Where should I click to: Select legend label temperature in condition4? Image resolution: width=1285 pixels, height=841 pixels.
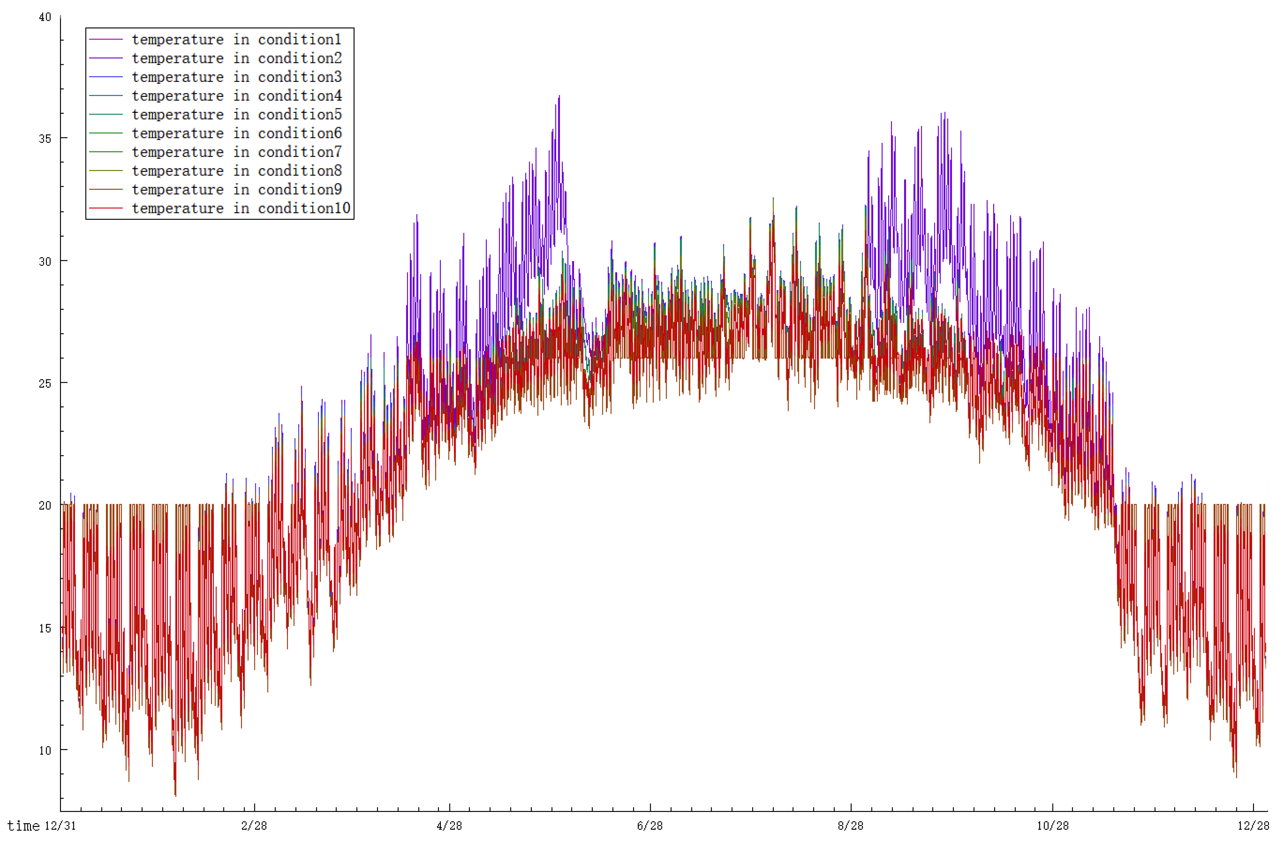coord(236,96)
